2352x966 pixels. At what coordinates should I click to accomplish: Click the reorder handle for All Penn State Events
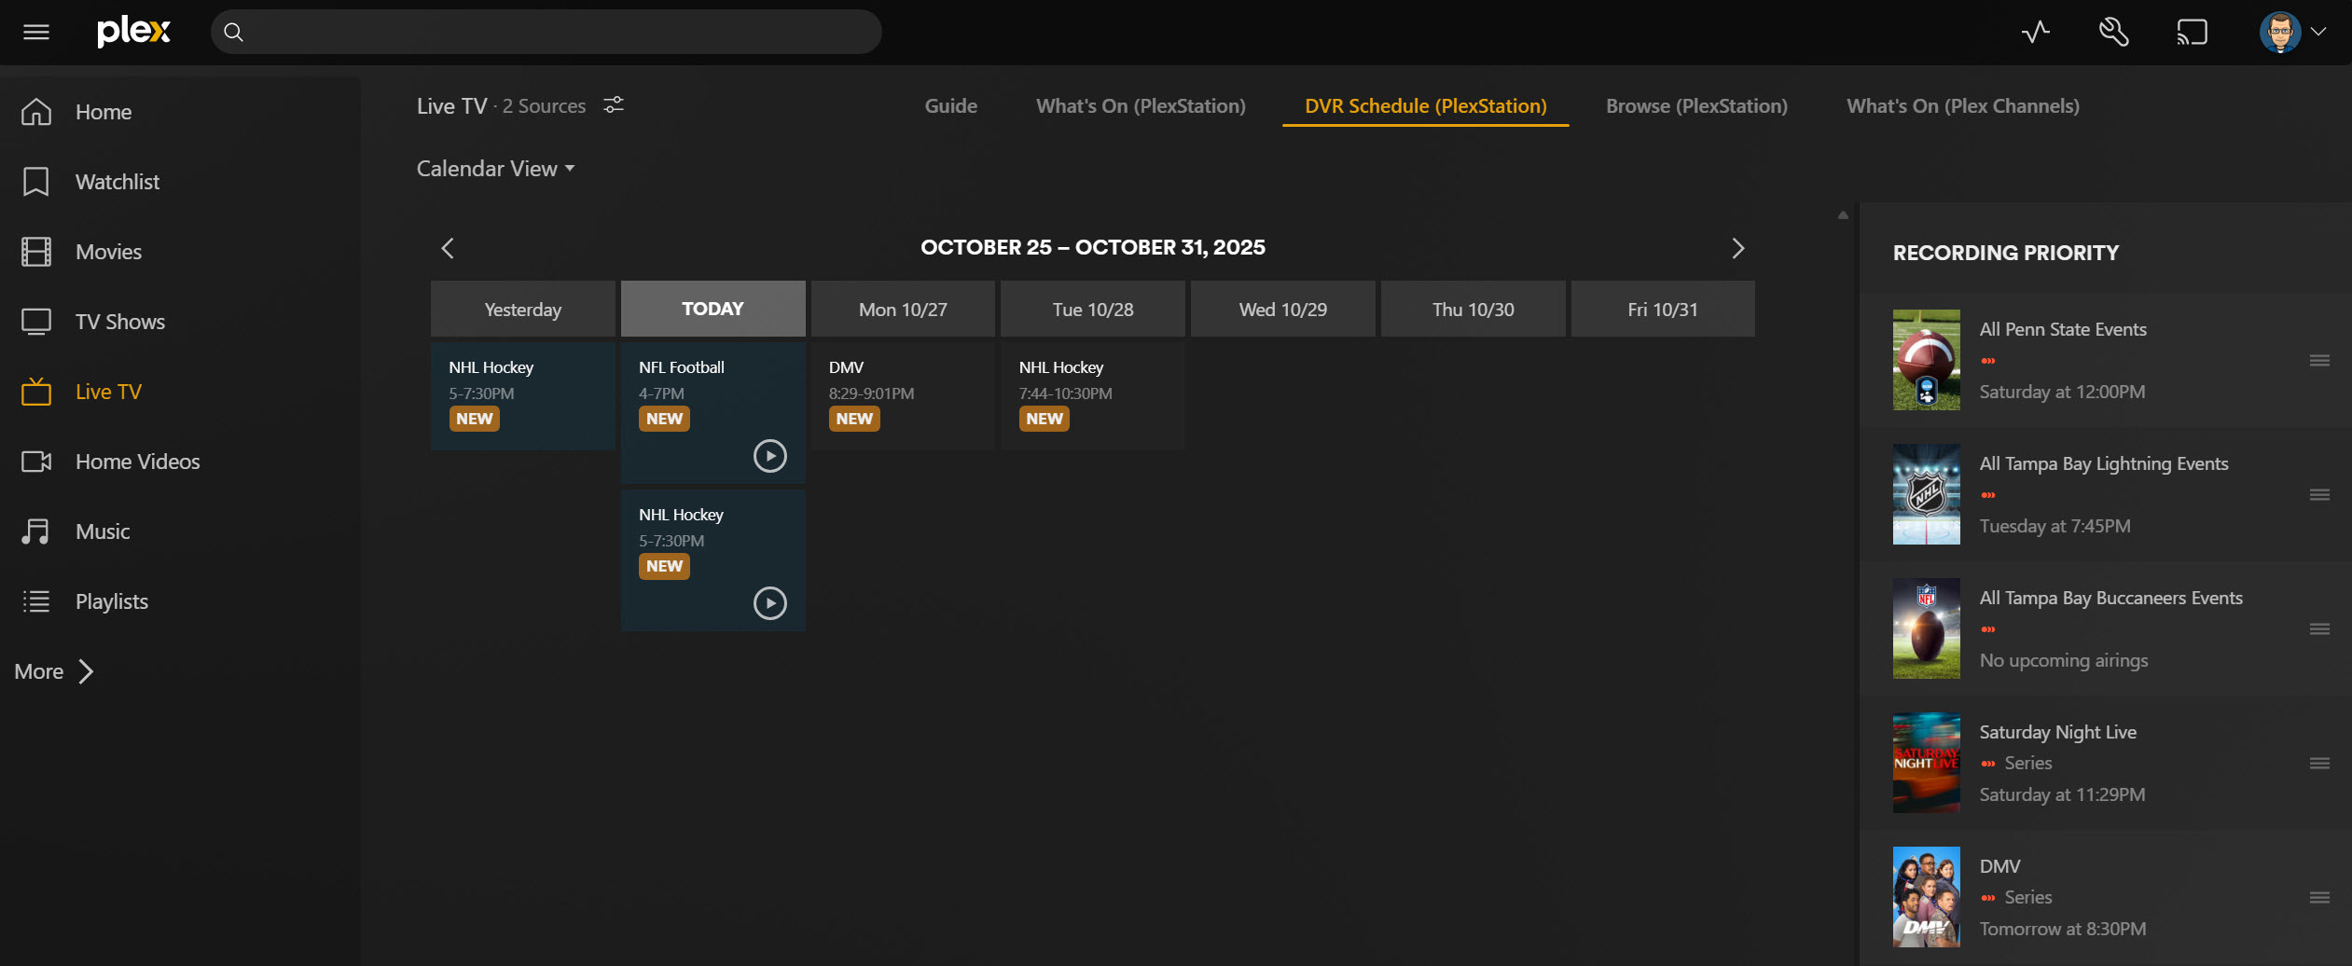coord(2319,361)
